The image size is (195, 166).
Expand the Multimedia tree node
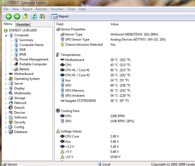[6, 93]
